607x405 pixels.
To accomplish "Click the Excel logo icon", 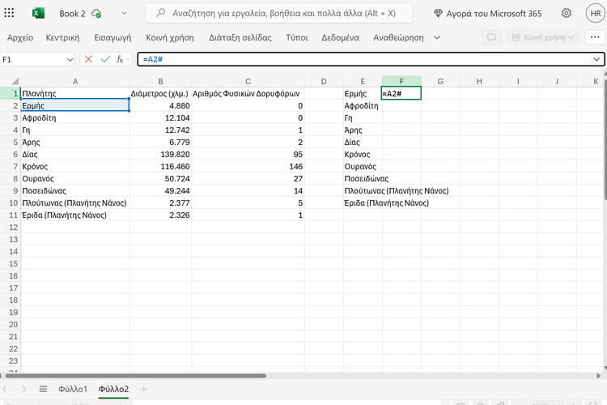I will tap(39, 14).
